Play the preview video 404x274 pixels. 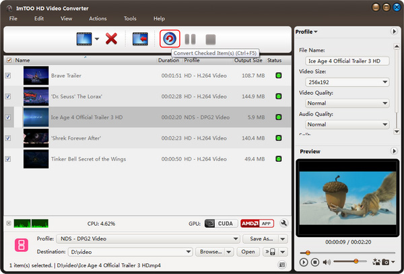(x=304, y=262)
